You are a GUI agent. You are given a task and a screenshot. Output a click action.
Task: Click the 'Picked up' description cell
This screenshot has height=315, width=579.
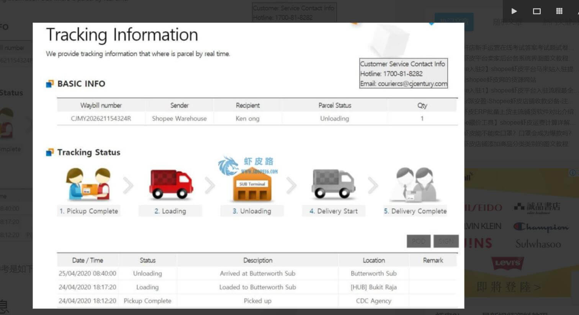pos(258,301)
